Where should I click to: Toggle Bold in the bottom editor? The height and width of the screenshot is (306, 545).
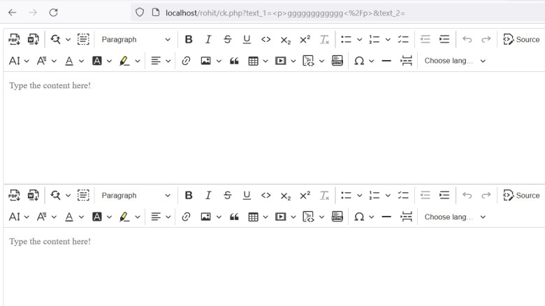189,196
